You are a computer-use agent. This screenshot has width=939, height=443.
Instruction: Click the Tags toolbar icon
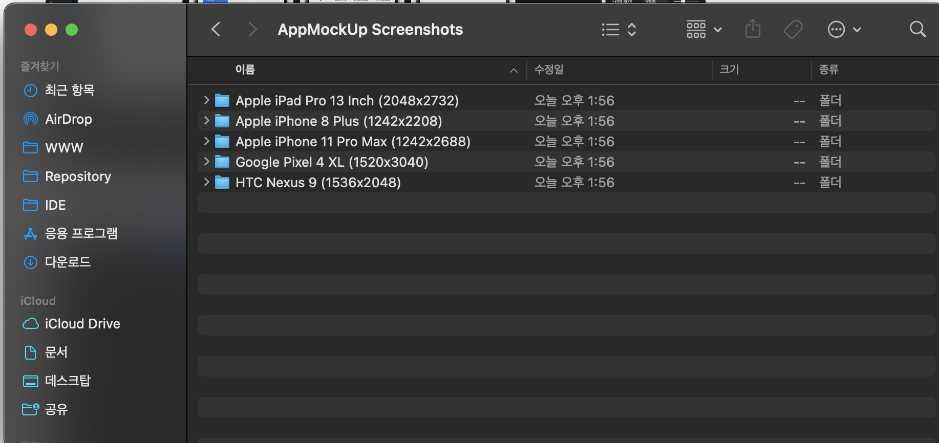click(793, 30)
